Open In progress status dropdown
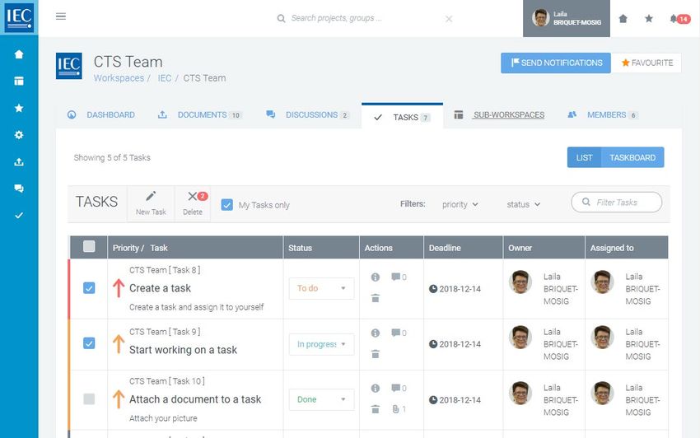The height and width of the screenshot is (438, 700). (321, 344)
